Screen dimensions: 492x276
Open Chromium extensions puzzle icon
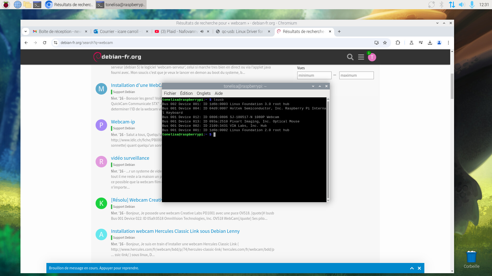click(398, 43)
